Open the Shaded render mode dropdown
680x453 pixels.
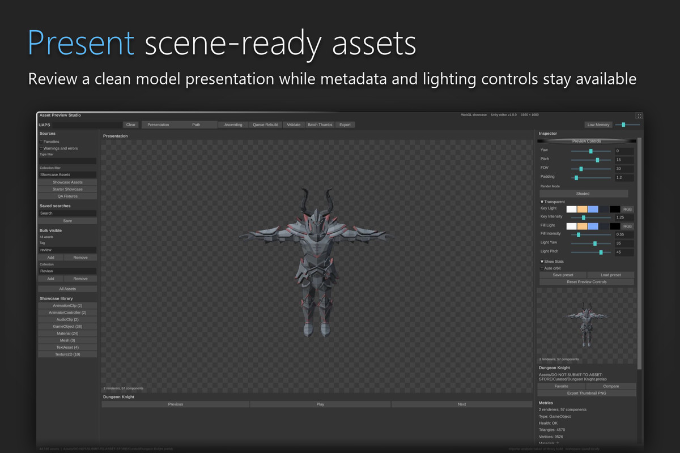pyautogui.click(x=583, y=194)
